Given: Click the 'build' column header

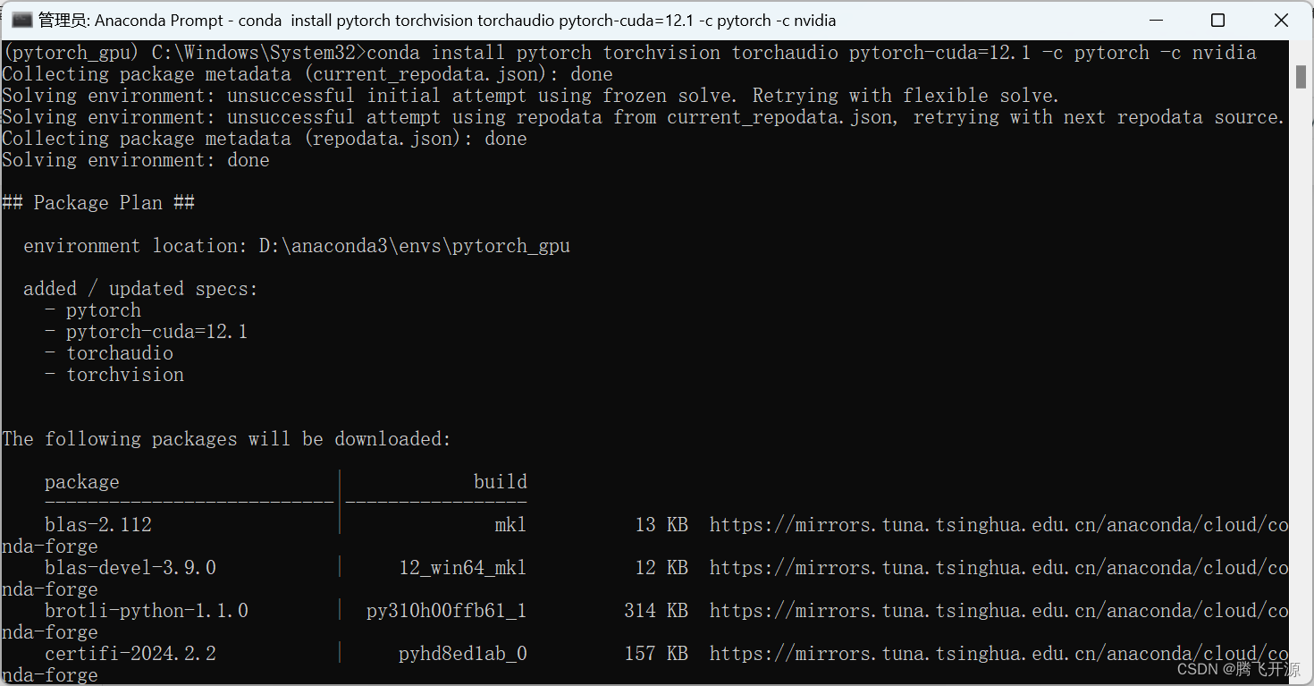Looking at the screenshot, I should tap(500, 481).
